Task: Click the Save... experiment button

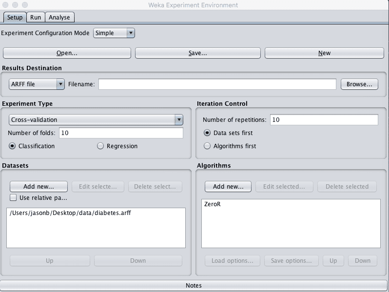Action: point(198,53)
